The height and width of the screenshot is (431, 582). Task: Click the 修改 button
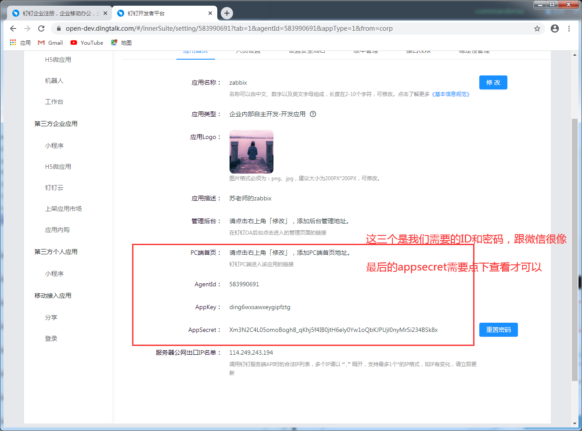click(493, 82)
